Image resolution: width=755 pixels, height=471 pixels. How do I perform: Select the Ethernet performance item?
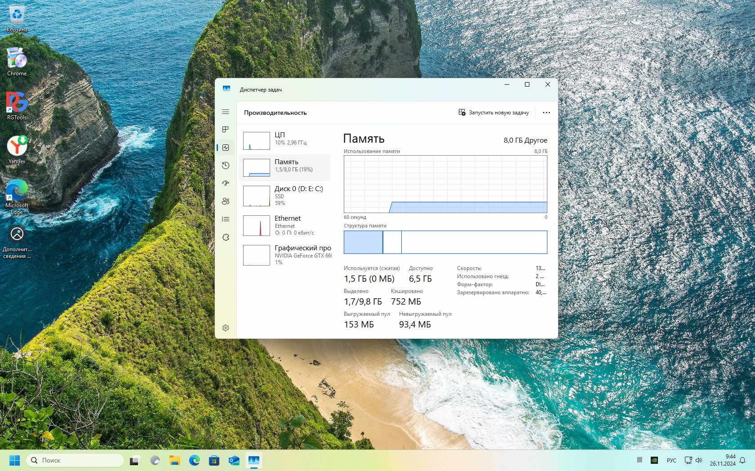[x=285, y=225]
